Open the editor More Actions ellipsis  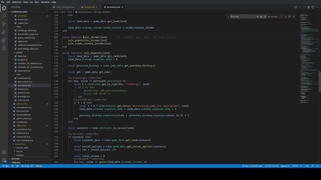tap(317, 7)
